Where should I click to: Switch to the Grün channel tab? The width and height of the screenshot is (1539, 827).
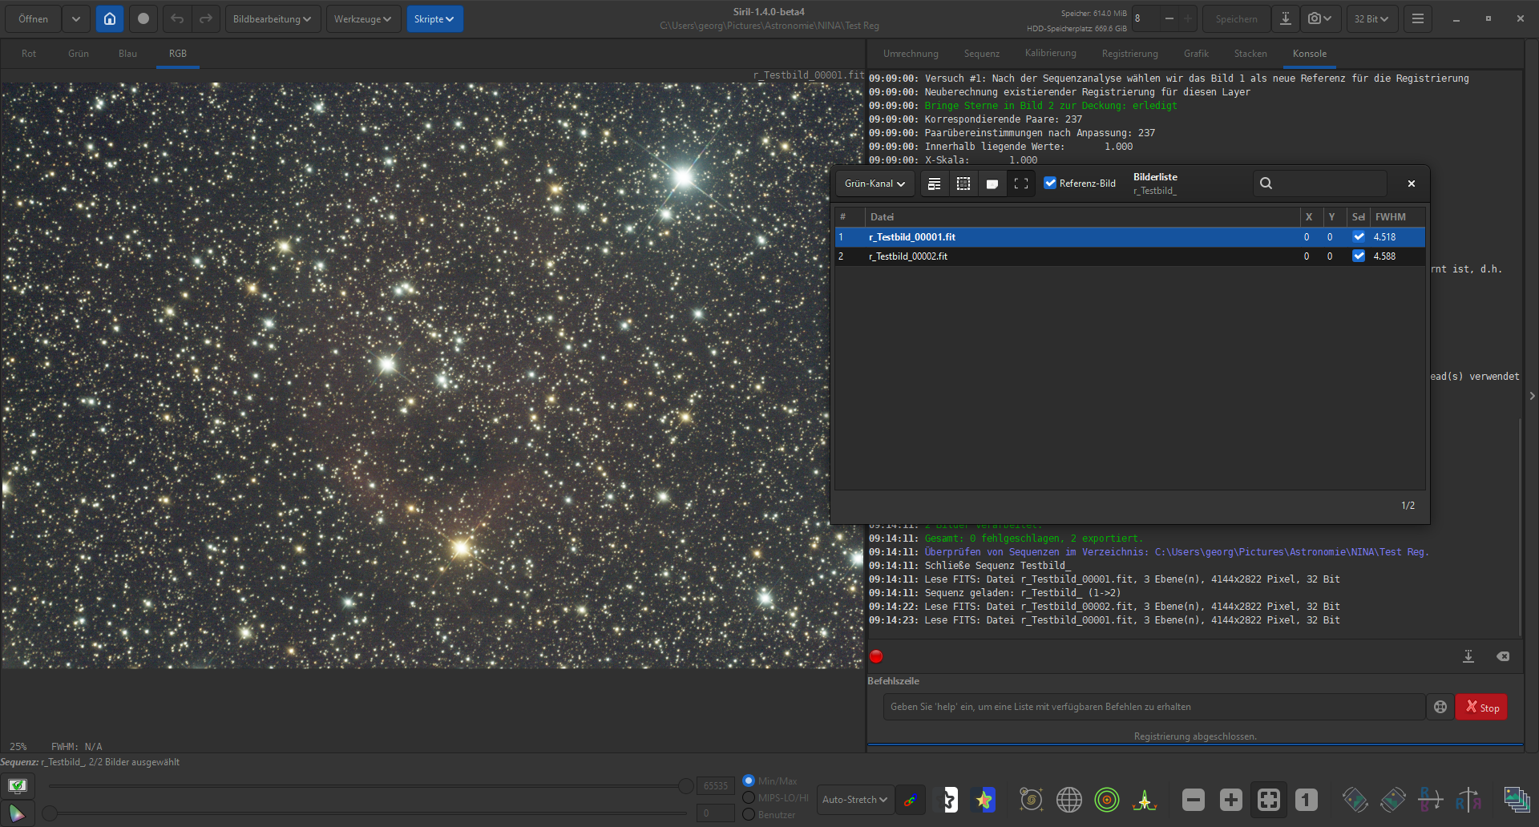(79, 54)
